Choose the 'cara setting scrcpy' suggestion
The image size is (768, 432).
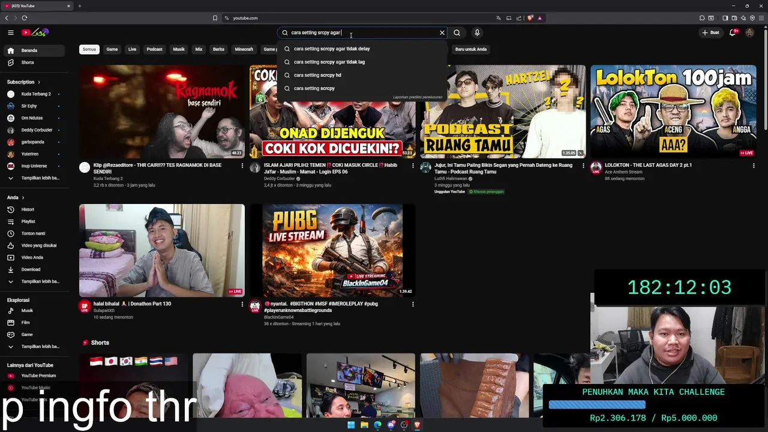[x=362, y=88]
